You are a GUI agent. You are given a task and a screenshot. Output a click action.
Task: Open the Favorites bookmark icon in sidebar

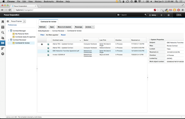3,22
